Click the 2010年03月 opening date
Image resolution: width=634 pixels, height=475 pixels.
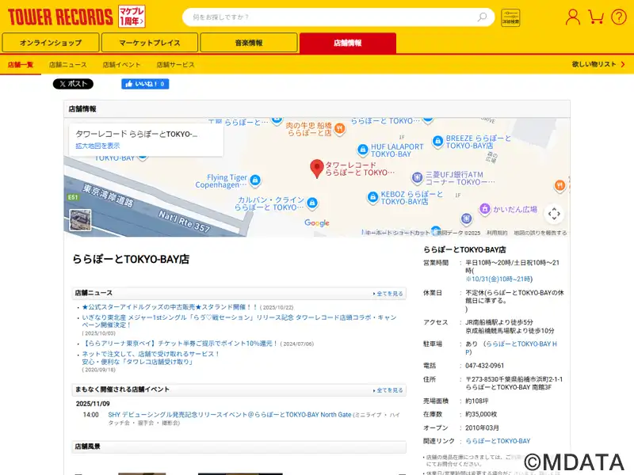tap(482, 427)
